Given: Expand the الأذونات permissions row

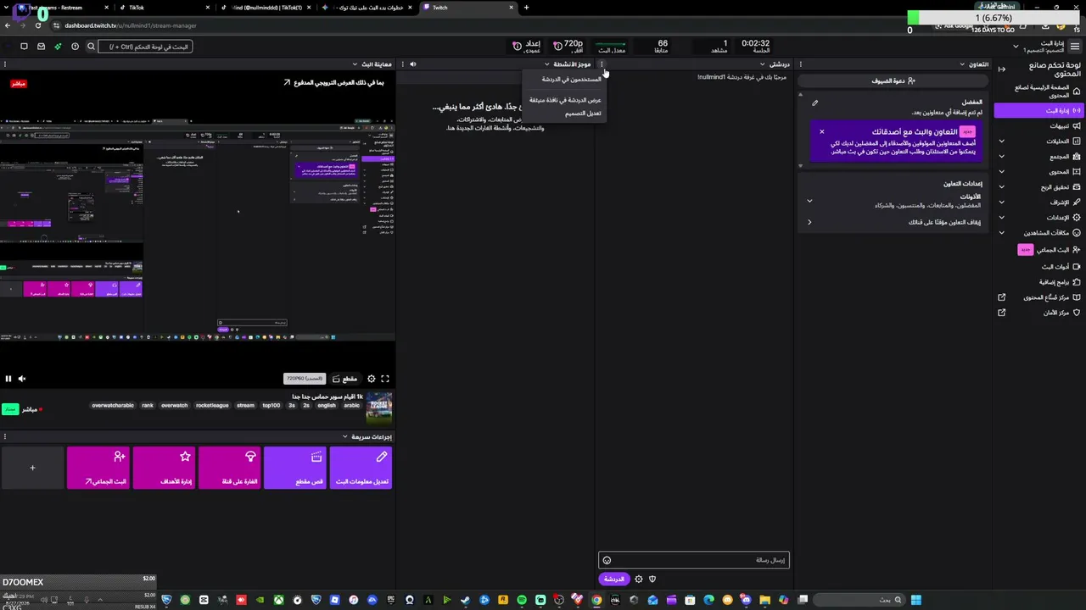Looking at the screenshot, I should [893, 201].
